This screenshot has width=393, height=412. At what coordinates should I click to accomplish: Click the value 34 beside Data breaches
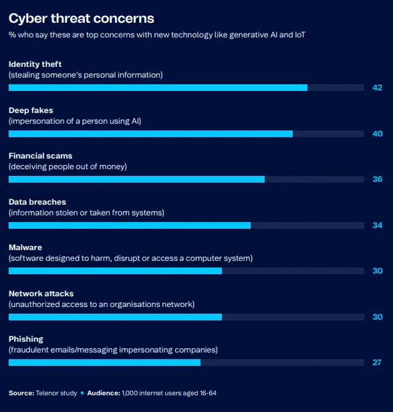pyautogui.click(x=377, y=225)
